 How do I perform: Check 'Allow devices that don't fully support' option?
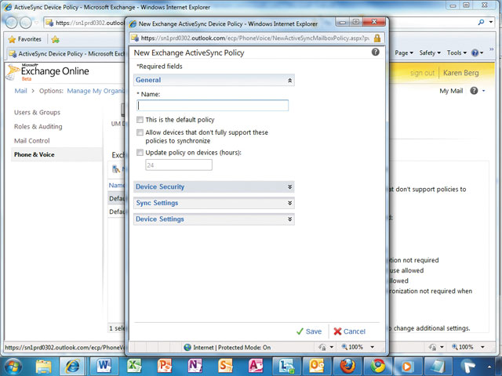tap(140, 133)
